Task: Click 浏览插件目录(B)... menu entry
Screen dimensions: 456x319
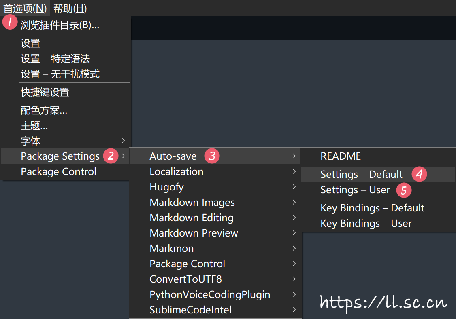Action: pos(60,25)
